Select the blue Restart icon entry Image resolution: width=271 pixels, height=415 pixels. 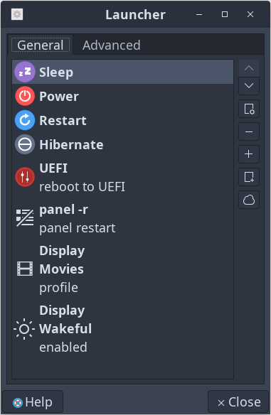tap(25, 120)
